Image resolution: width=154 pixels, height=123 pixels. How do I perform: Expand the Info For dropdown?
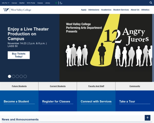coord(6,3)
